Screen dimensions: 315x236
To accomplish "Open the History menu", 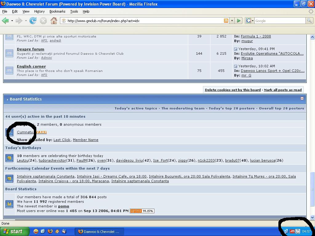I will pyautogui.click(x=39, y=11).
